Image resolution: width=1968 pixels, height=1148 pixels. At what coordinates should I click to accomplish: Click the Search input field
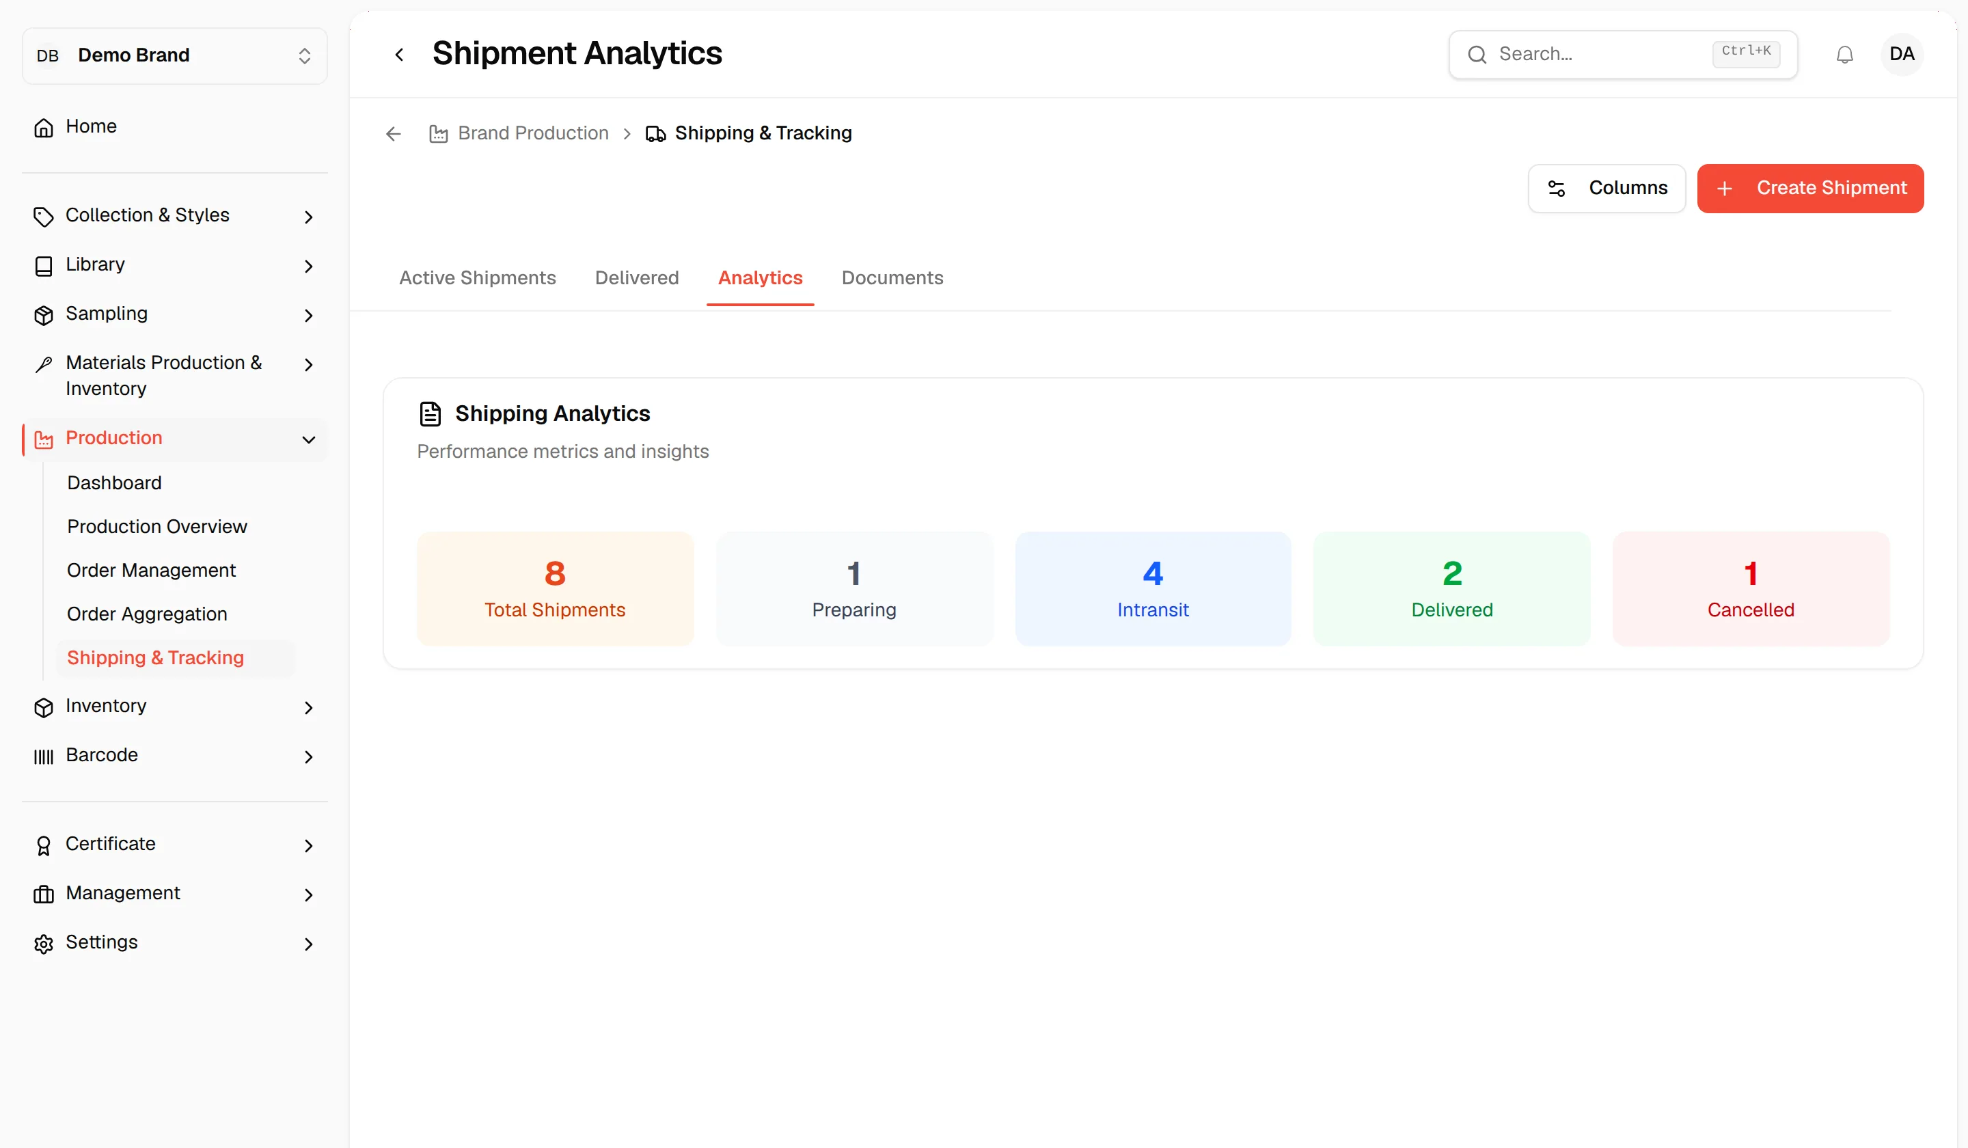click(x=1623, y=55)
